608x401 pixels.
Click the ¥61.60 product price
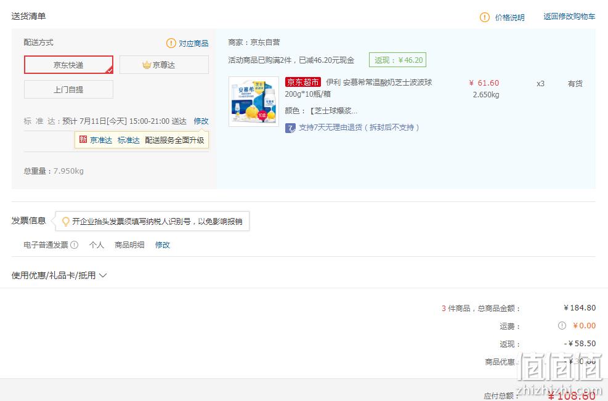click(x=484, y=83)
